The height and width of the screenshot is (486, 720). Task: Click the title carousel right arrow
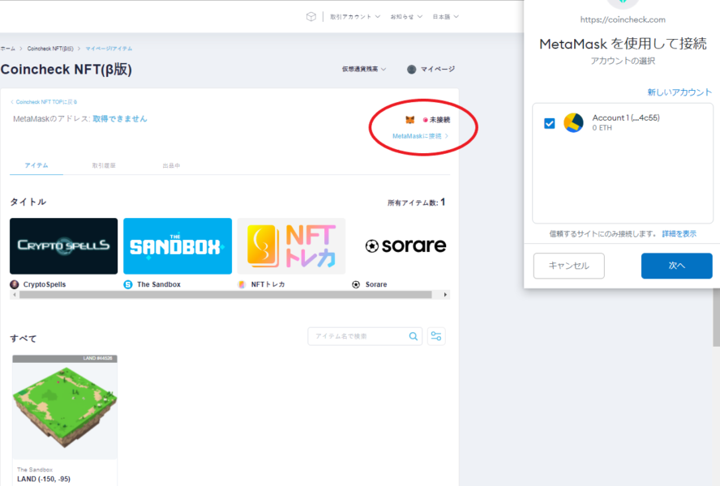445,295
